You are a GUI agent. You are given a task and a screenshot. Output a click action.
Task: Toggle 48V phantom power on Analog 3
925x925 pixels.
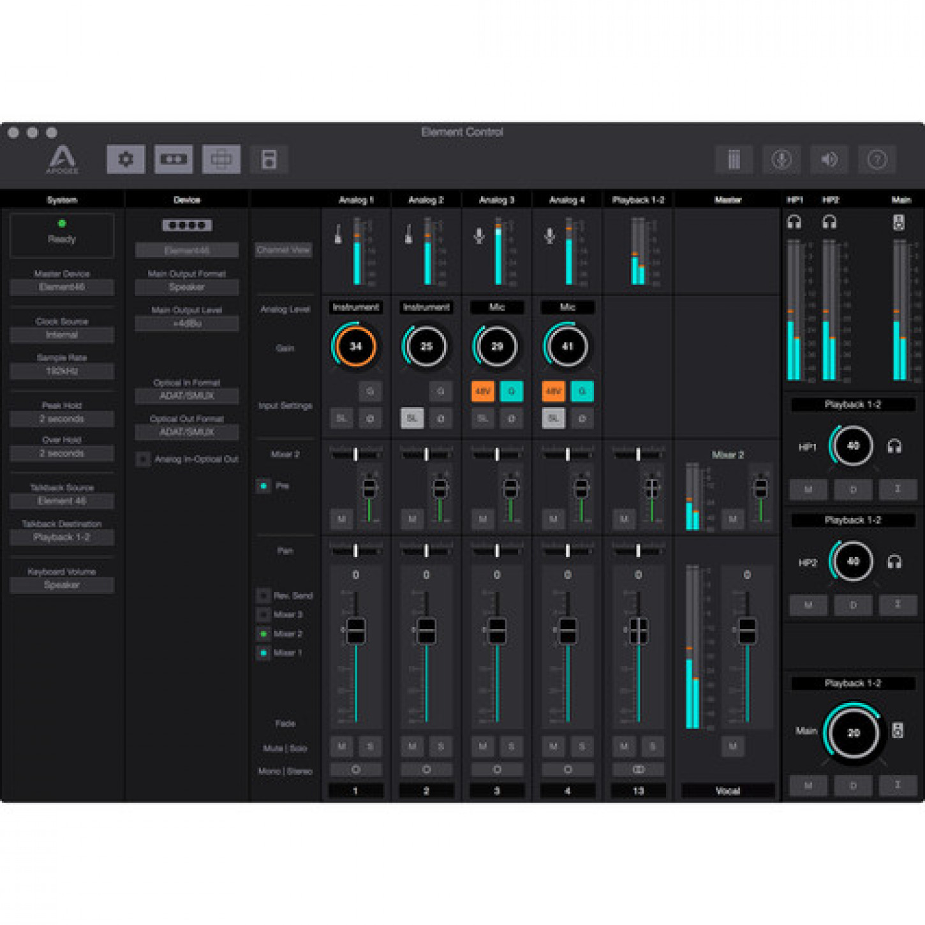tap(483, 391)
